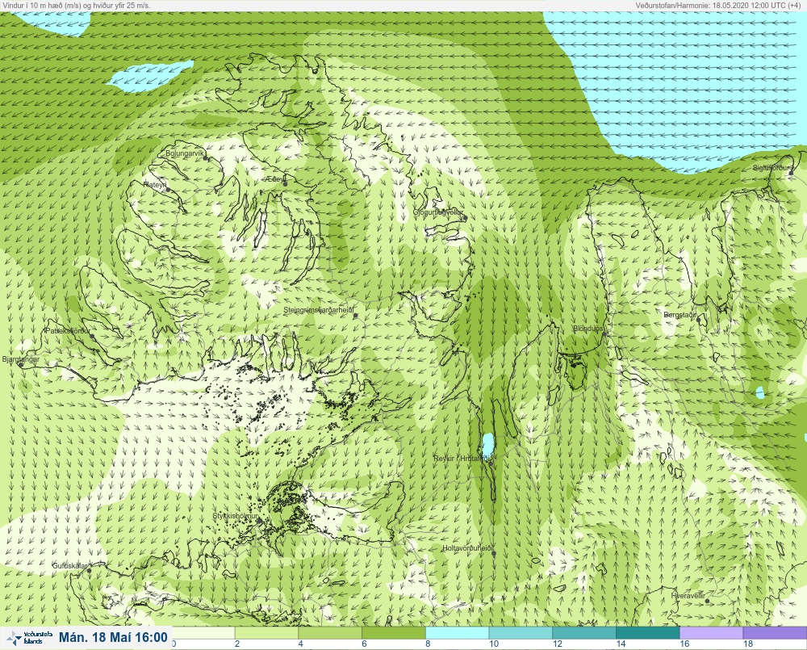This screenshot has width=807, height=650.
Task: Click the Veðurstofa Íslands logo
Action: coord(30,638)
